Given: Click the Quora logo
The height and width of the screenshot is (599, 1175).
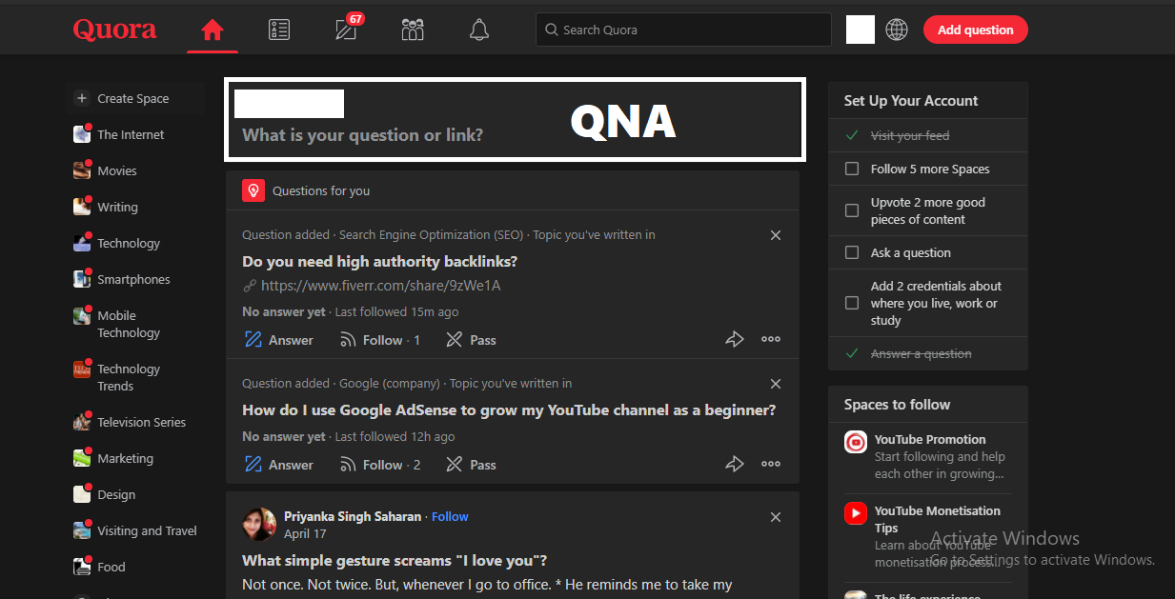Looking at the screenshot, I should pos(114,30).
